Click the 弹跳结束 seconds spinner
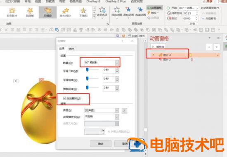 click(x=117, y=88)
